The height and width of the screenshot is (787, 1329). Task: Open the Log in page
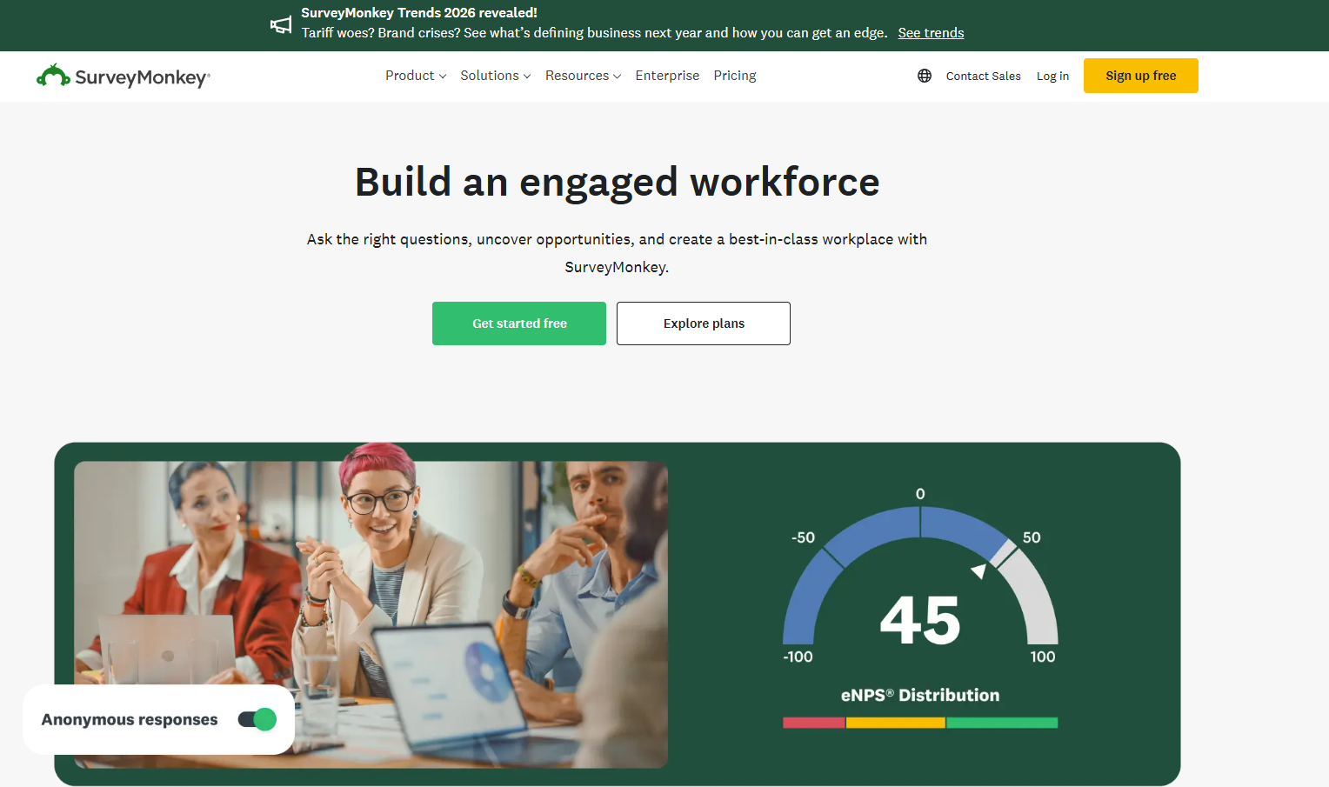[x=1052, y=76]
